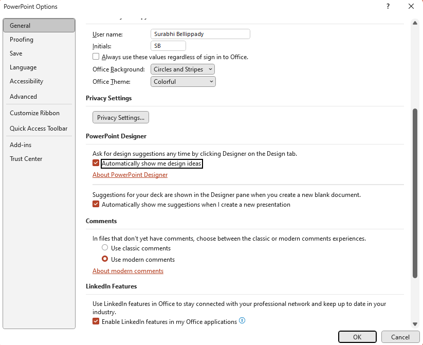Switch to the Proofing category
Screen dimensions: 423x345
tap(21, 39)
